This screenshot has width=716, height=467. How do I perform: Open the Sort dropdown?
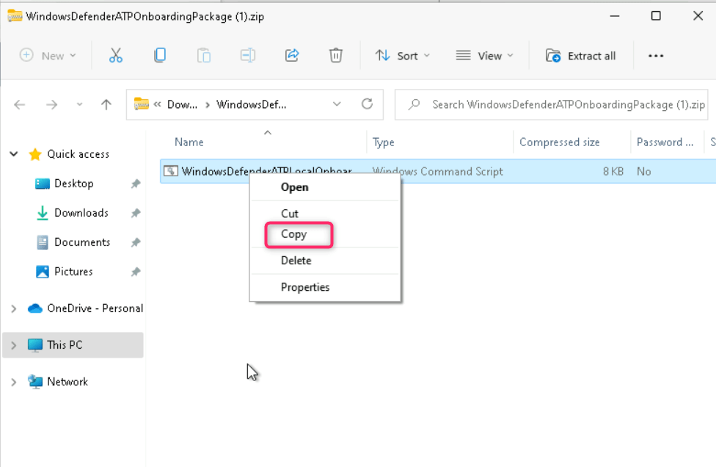pyautogui.click(x=403, y=56)
